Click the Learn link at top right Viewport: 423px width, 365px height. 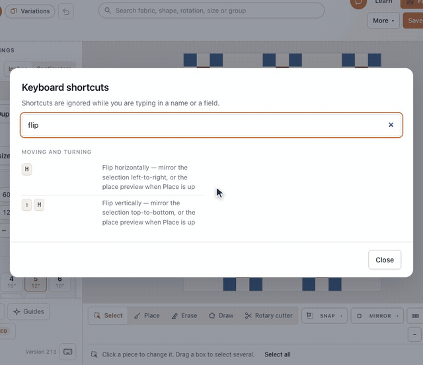pos(383,2)
